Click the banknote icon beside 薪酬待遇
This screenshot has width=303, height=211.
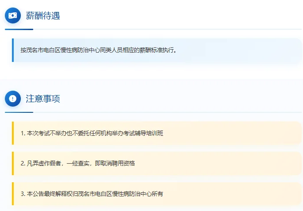tap(13, 15)
